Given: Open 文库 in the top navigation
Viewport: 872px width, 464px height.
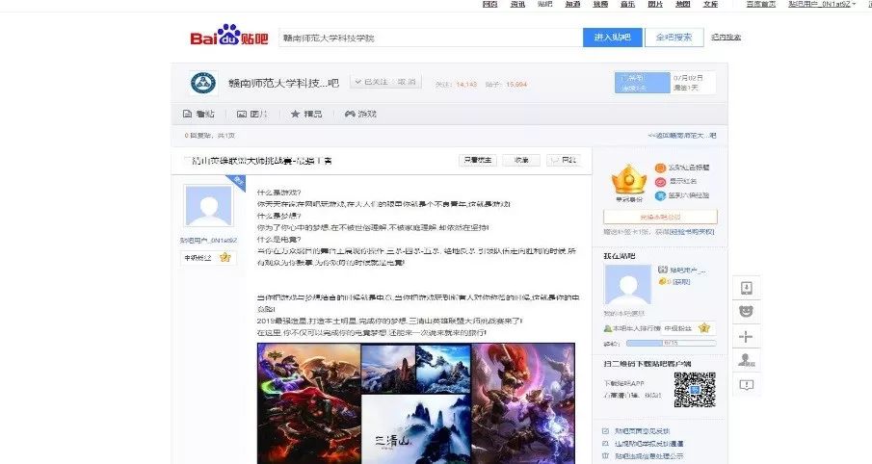Looking at the screenshot, I should tap(711, 4).
